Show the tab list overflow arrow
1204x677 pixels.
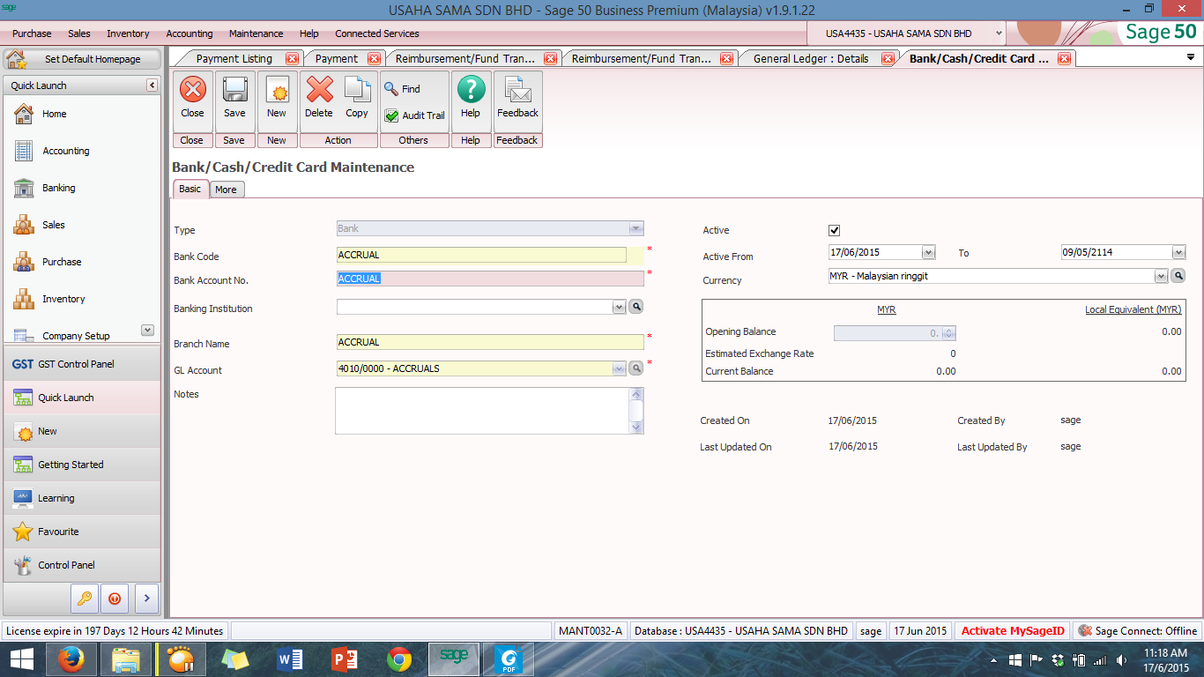pos(1190,57)
